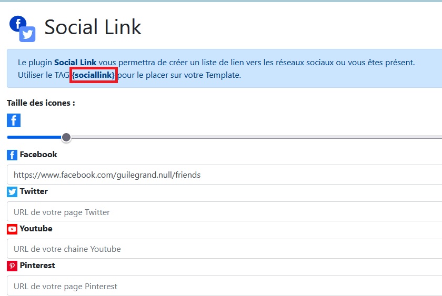Click the Social Link page heading
This screenshot has width=442, height=296.
click(x=93, y=27)
